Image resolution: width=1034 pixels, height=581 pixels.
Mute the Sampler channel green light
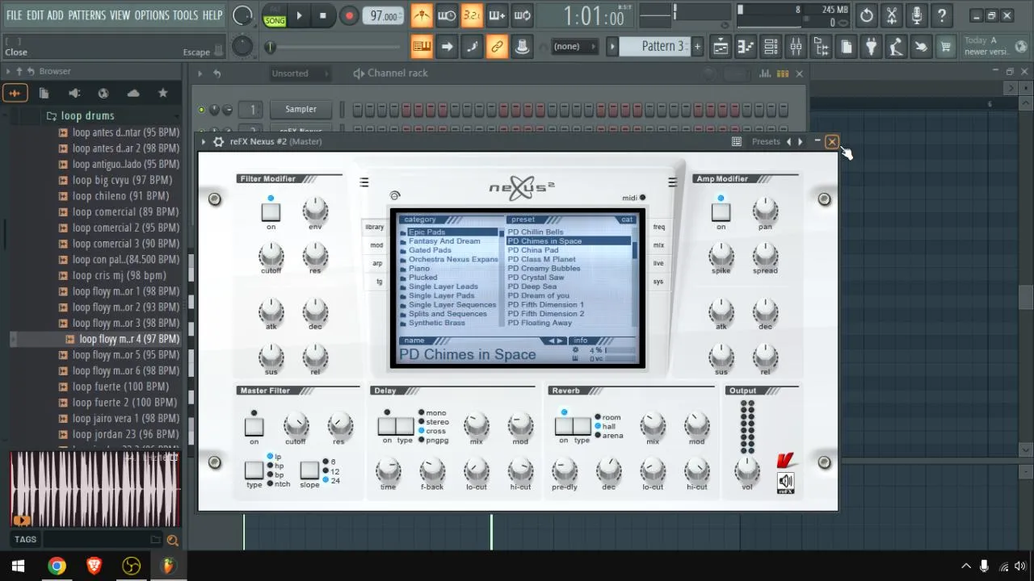(202, 109)
